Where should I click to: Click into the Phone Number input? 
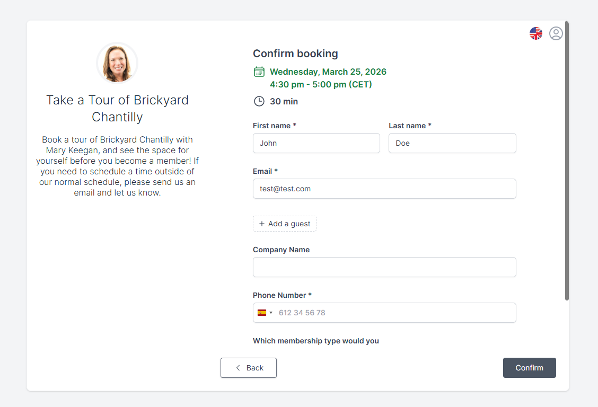pos(395,313)
